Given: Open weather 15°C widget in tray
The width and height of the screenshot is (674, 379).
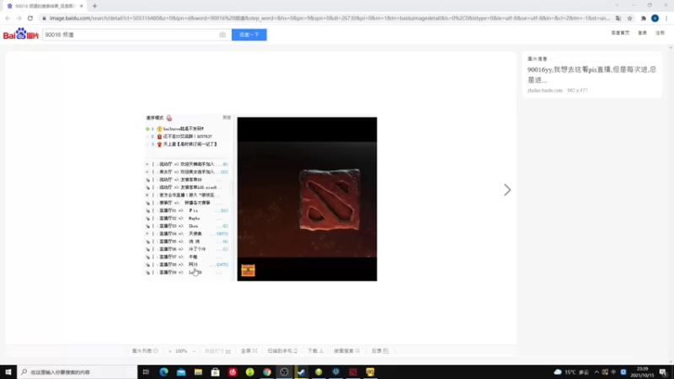Looking at the screenshot, I should [571, 372].
